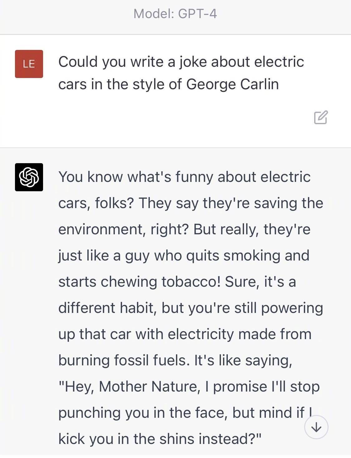351x458 pixels.
Task: Click the phrase "different habit"
Action: [x=108, y=308]
